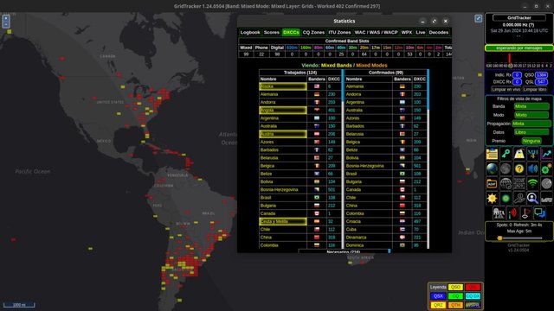The image size is (554, 311).
Task: Click the yellow sun icon
Action: 492,198
